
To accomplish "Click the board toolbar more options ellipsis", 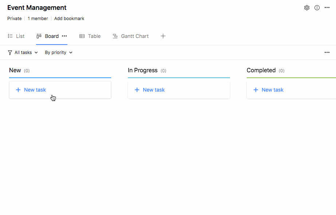I will coord(327,53).
